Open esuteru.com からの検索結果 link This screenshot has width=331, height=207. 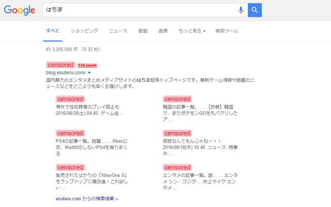(87, 199)
